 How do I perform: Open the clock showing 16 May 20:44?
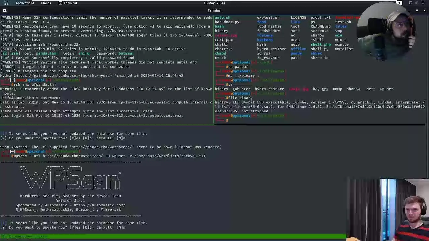click(x=214, y=3)
